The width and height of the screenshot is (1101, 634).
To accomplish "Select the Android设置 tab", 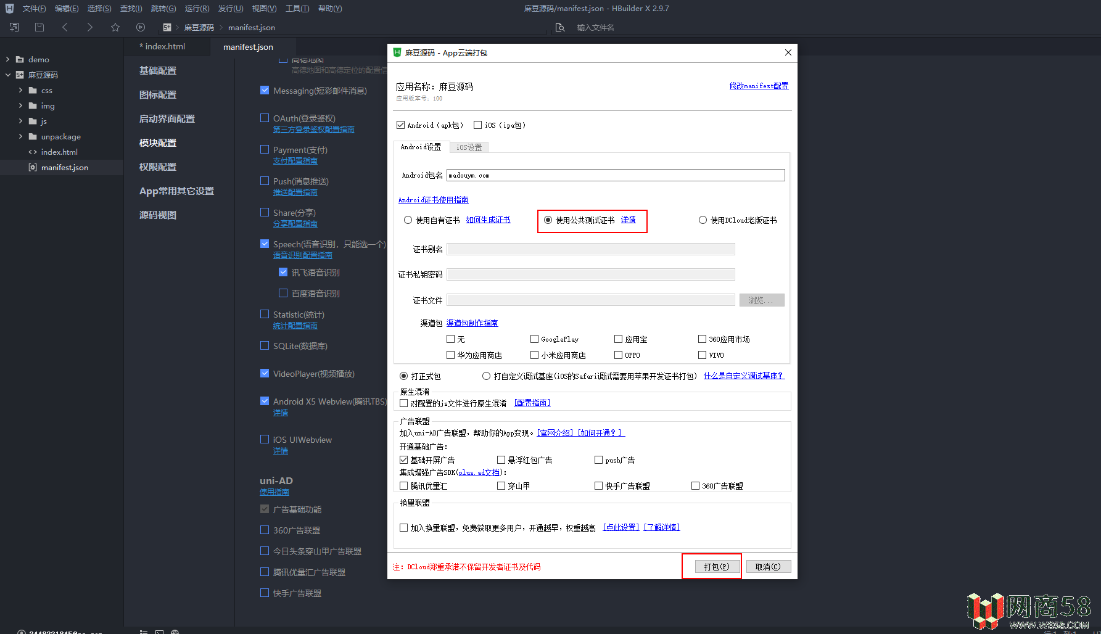I will click(421, 147).
